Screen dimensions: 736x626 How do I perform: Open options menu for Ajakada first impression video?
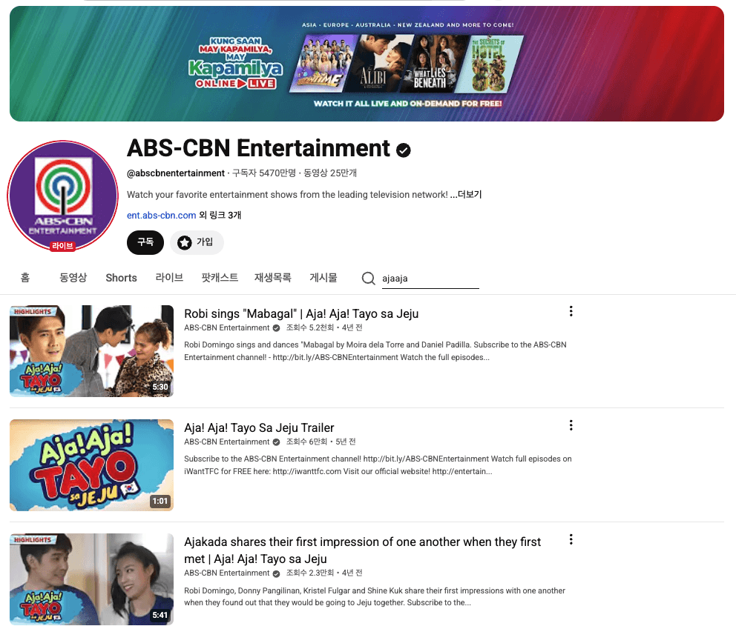571,539
